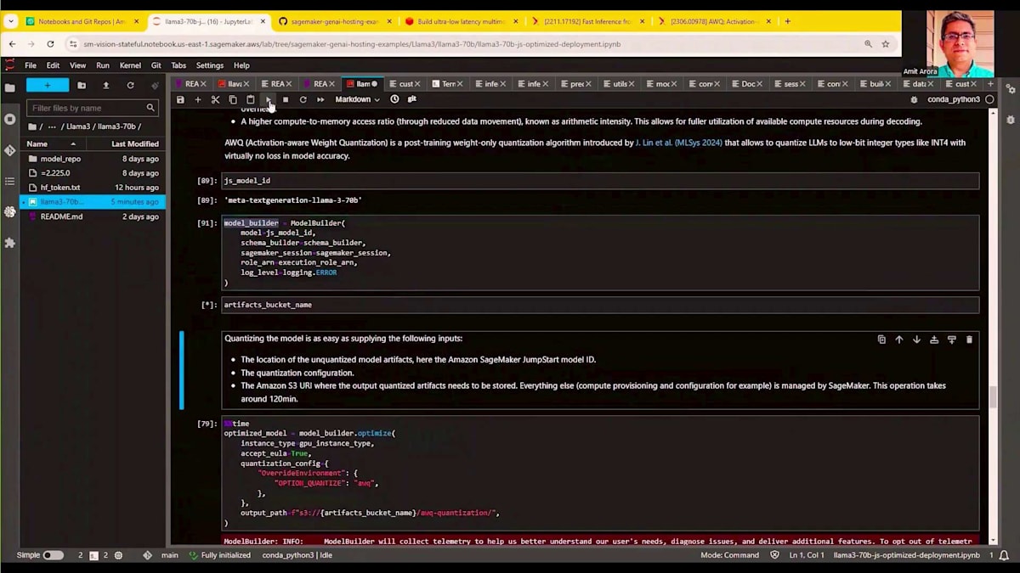Refresh the file browser list

coord(130,85)
